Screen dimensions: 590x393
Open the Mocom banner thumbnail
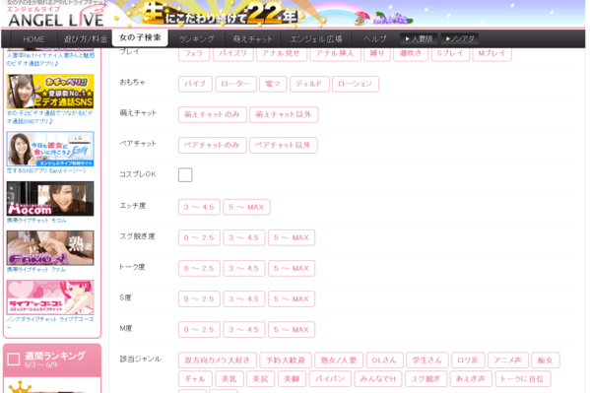point(50,198)
